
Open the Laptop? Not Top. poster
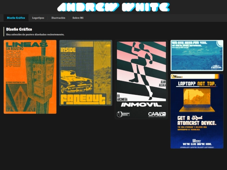click(x=197, y=111)
